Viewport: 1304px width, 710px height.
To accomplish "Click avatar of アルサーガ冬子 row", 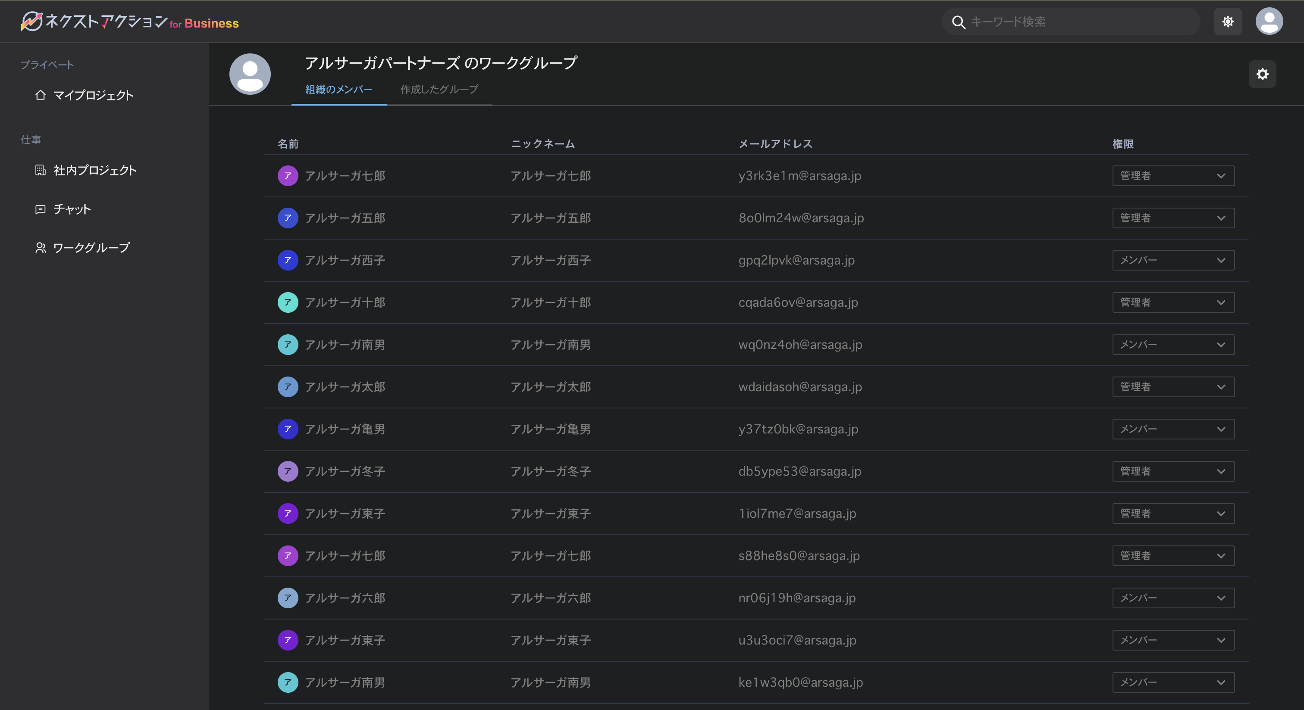I will [x=288, y=471].
